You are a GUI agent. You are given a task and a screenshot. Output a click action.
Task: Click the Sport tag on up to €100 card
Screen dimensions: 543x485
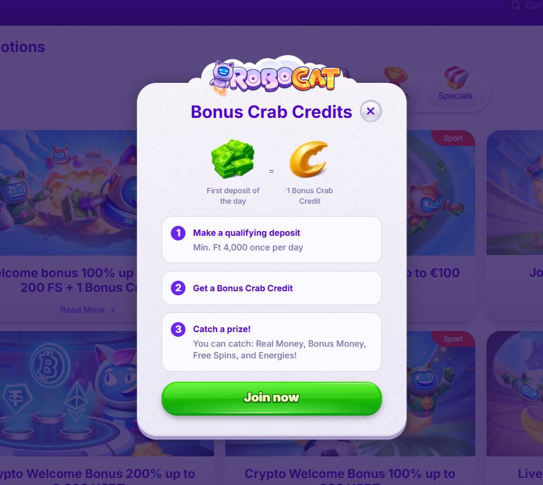click(x=453, y=138)
